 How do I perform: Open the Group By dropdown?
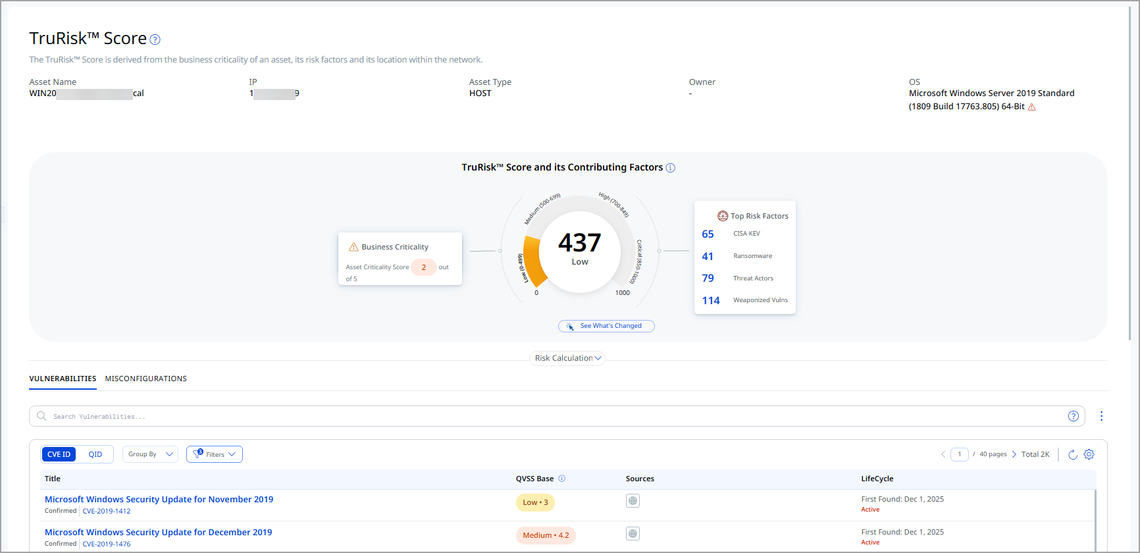click(150, 454)
